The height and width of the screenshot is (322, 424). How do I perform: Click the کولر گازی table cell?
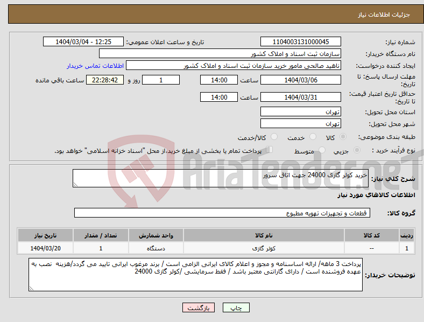(x=264, y=248)
